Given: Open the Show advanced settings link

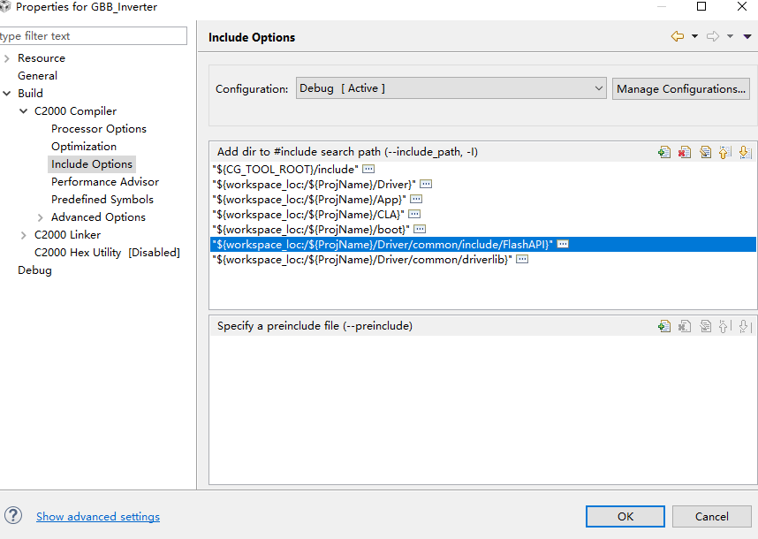Looking at the screenshot, I should point(98,517).
